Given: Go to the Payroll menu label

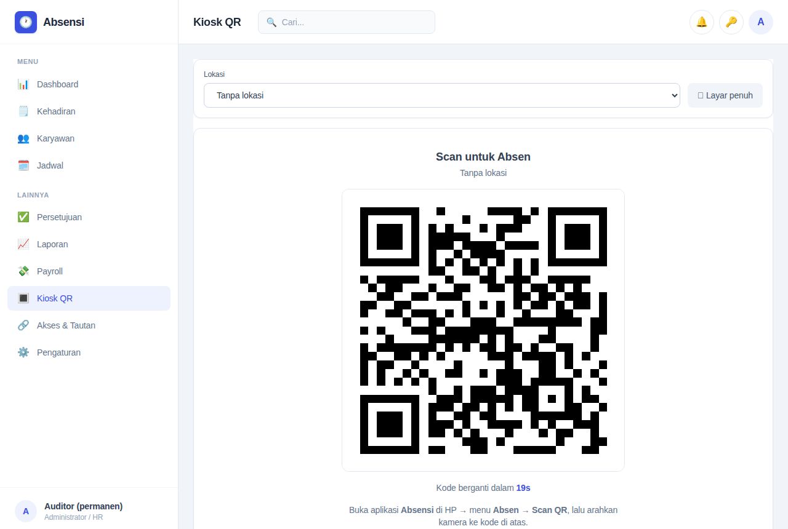Looking at the screenshot, I should tap(50, 271).
